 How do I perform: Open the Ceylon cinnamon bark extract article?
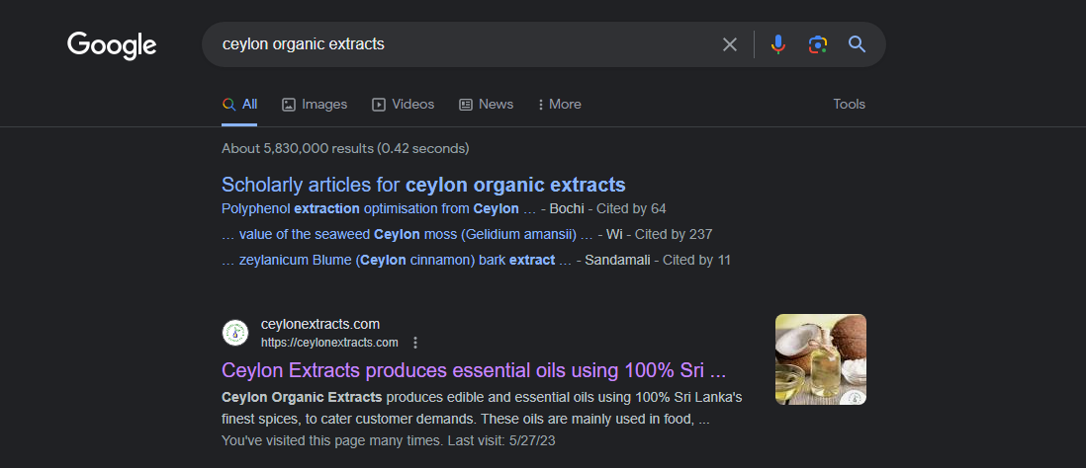pyautogui.click(x=397, y=260)
